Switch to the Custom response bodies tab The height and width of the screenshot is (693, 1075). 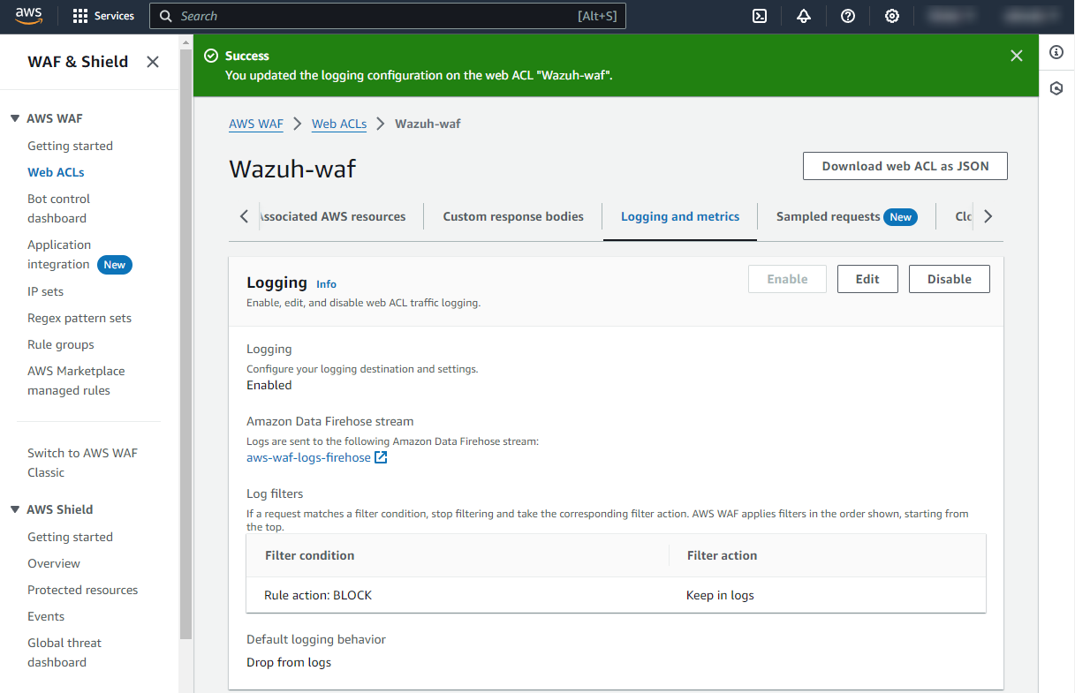pos(513,216)
